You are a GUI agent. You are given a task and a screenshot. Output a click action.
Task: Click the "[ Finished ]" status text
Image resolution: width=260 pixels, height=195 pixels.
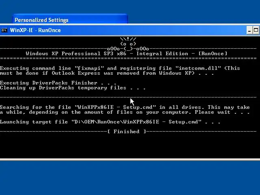(x=127, y=132)
